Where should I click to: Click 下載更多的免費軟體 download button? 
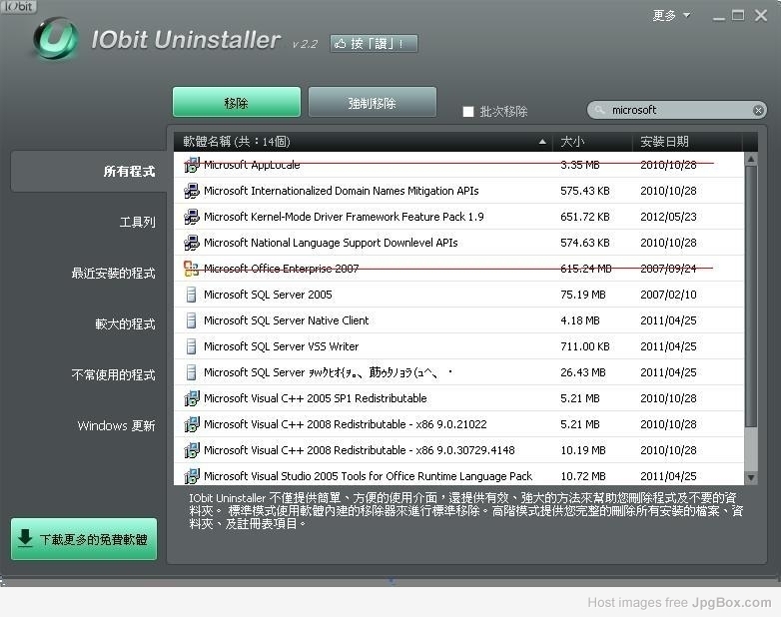[x=84, y=539]
